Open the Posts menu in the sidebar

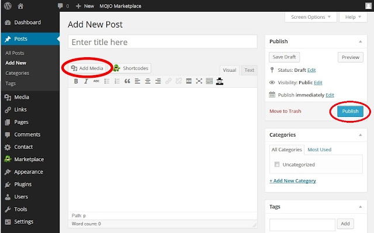(30, 39)
